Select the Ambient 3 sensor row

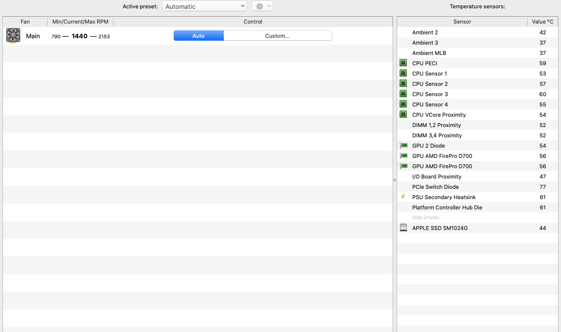(477, 43)
